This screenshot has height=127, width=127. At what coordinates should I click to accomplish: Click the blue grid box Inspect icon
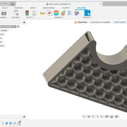(70, 13)
